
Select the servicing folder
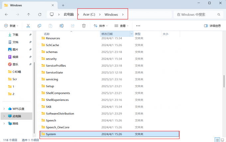[x=52, y=79]
